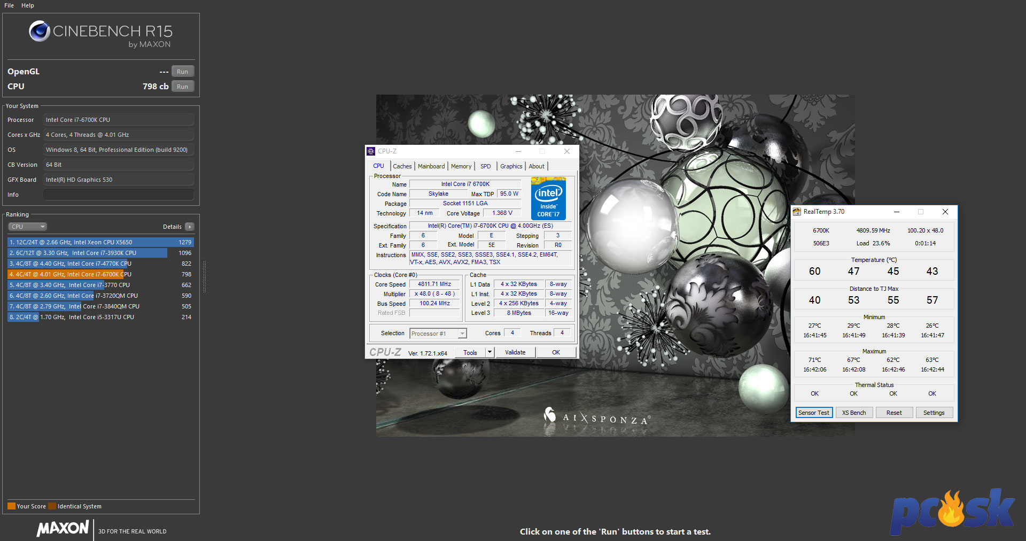Viewport: 1026px width, 541px height.
Task: Close the RealTemp window
Action: pos(945,212)
